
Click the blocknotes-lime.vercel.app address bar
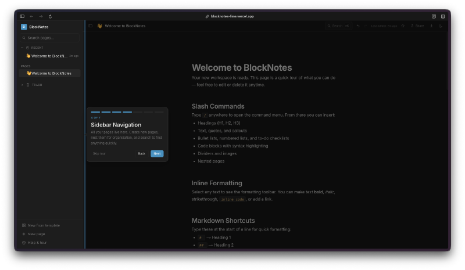(x=230, y=16)
